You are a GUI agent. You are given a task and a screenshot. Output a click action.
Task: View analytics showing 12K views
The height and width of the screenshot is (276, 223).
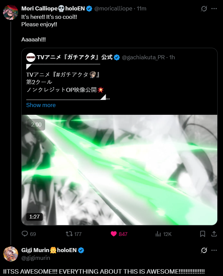pyautogui.click(x=163, y=234)
